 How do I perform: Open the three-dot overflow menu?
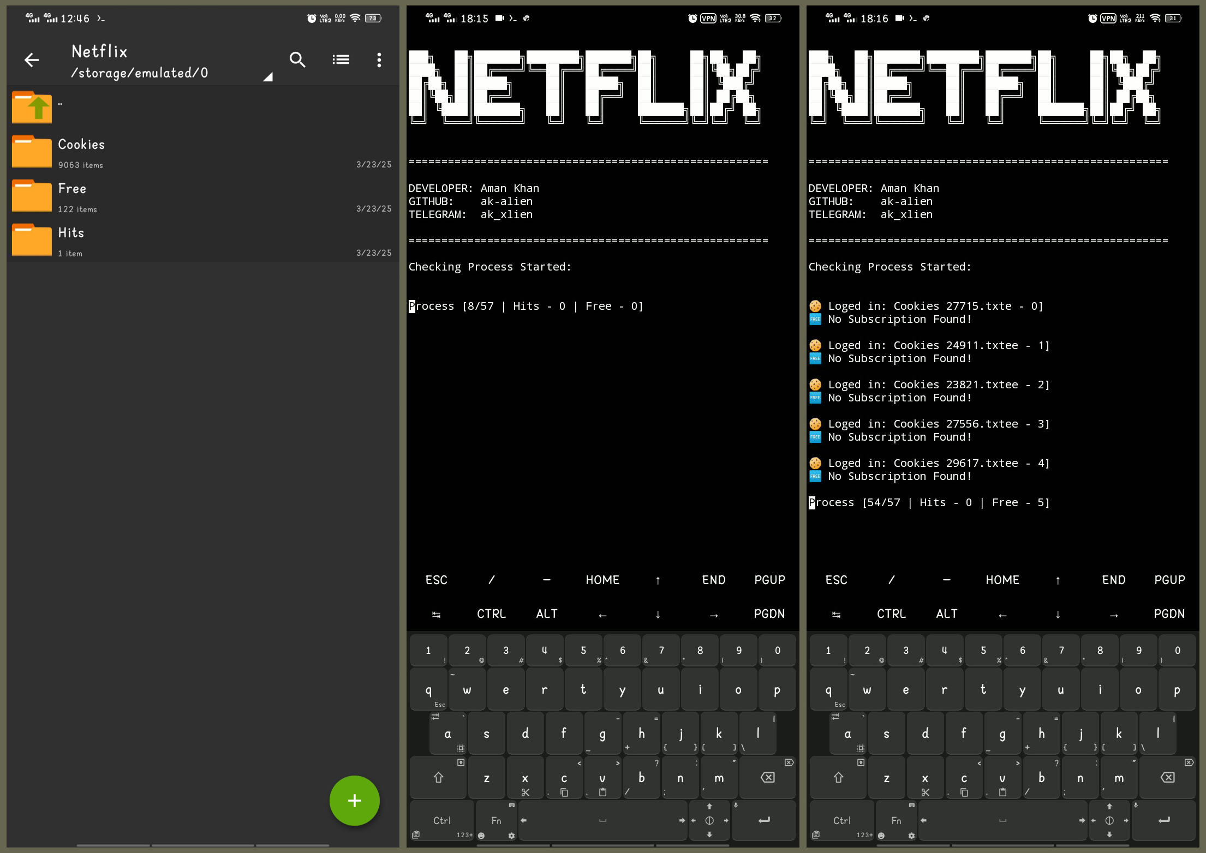tap(379, 60)
